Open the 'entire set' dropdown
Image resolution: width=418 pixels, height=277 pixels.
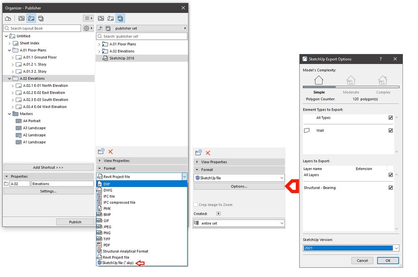(239, 223)
